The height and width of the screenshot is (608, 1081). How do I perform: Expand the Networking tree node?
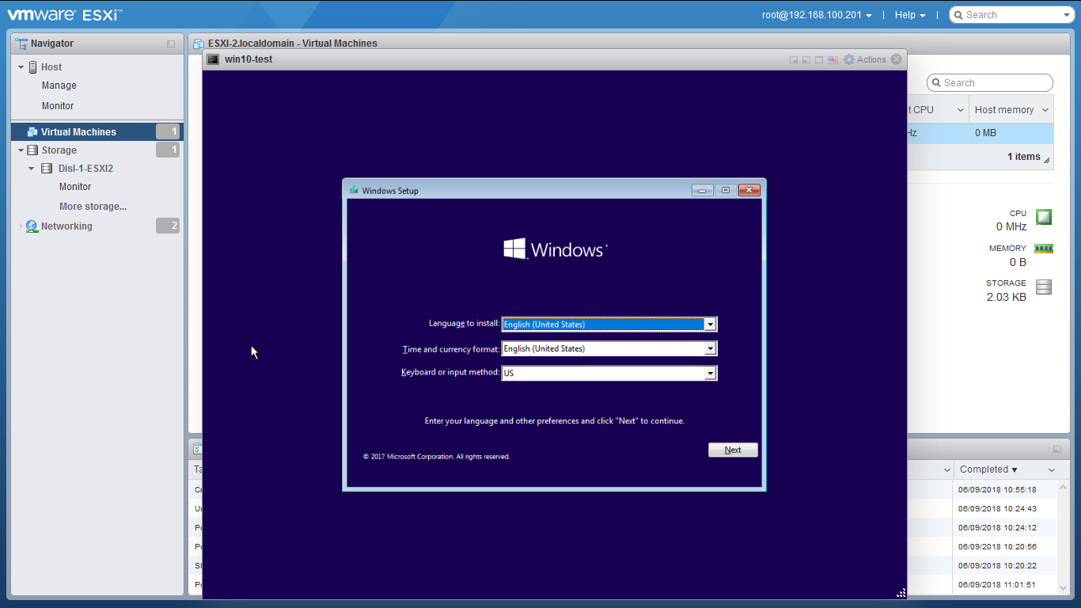[21, 226]
